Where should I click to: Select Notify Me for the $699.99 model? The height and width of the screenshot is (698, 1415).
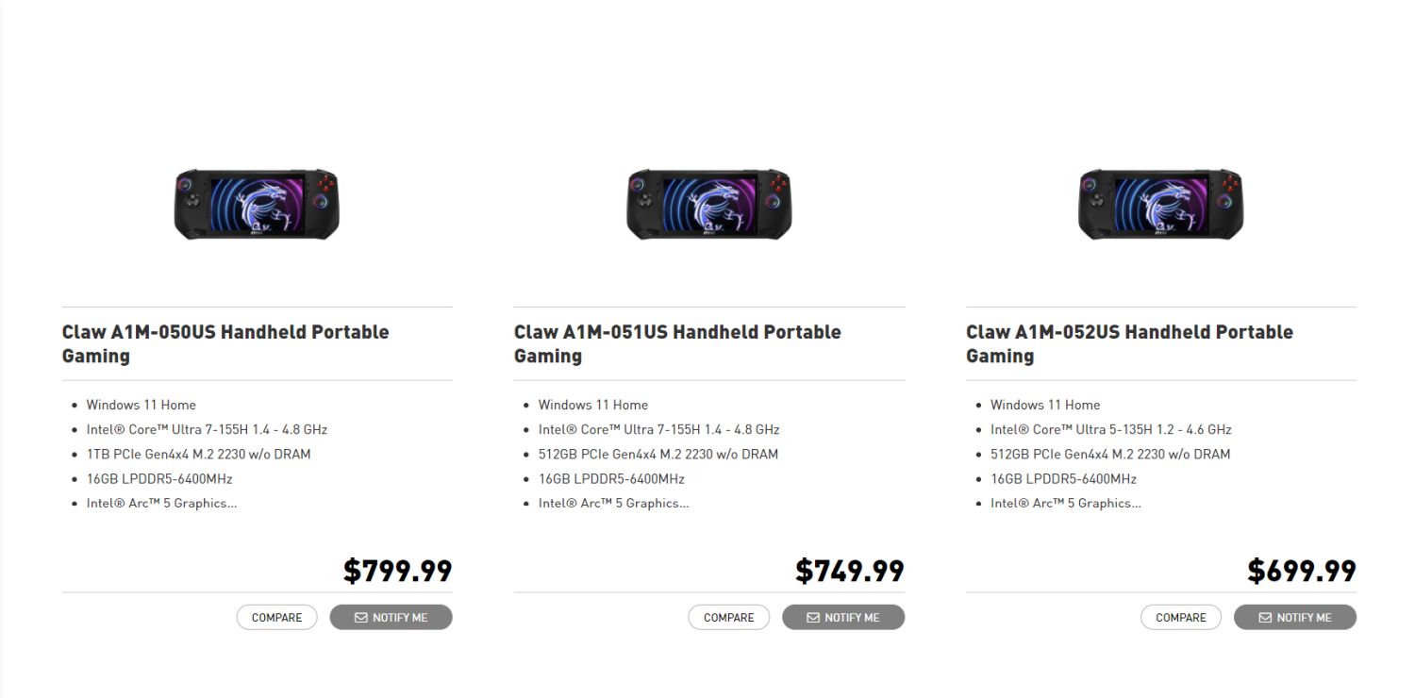(1295, 618)
